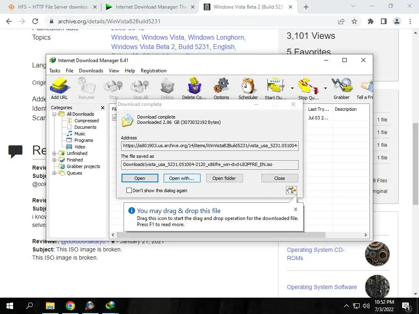The width and height of the screenshot is (419, 314).
Task: Click the browser reload icon
Action: pyautogui.click(x=35, y=21)
